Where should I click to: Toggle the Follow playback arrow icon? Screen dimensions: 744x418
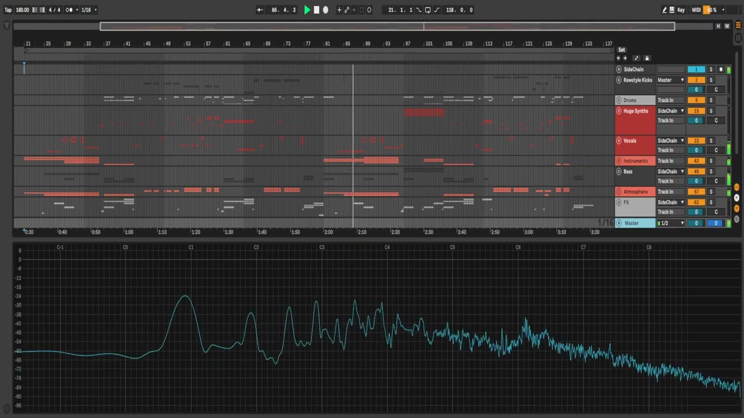(x=260, y=10)
